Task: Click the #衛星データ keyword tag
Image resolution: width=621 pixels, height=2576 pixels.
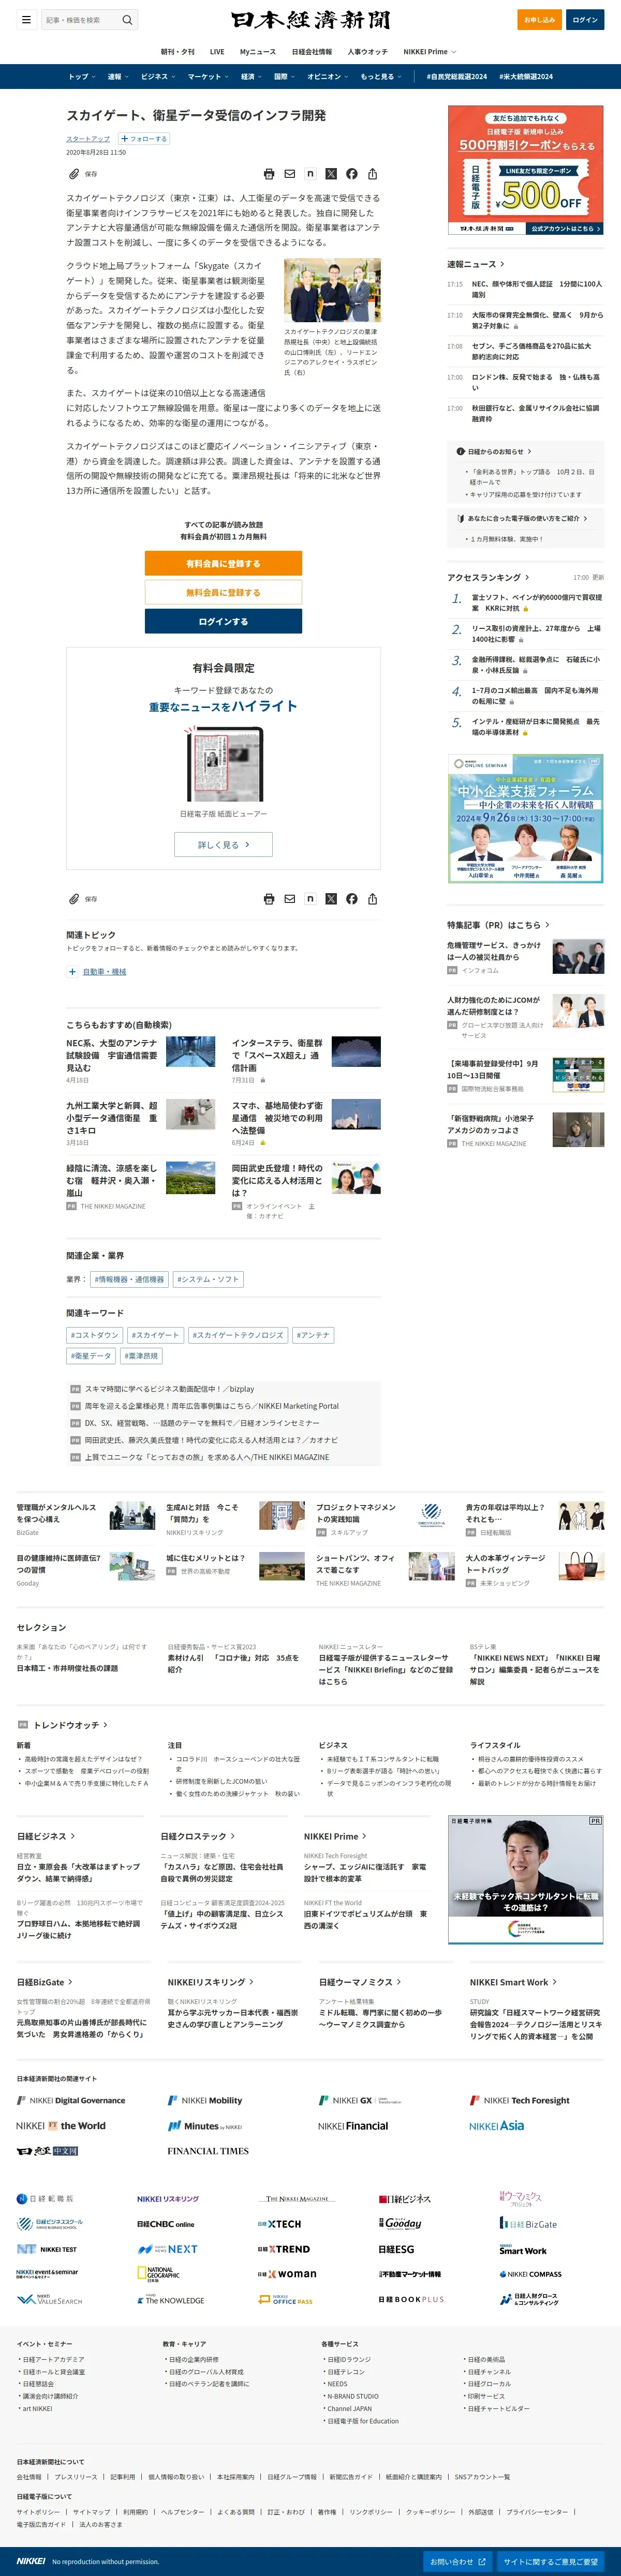Action: 91,1356
